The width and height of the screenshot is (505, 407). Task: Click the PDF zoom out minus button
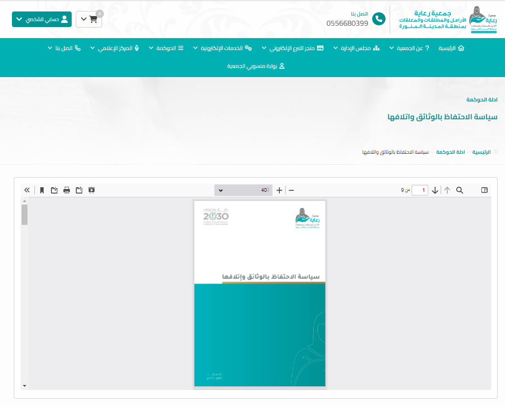pyautogui.click(x=291, y=190)
